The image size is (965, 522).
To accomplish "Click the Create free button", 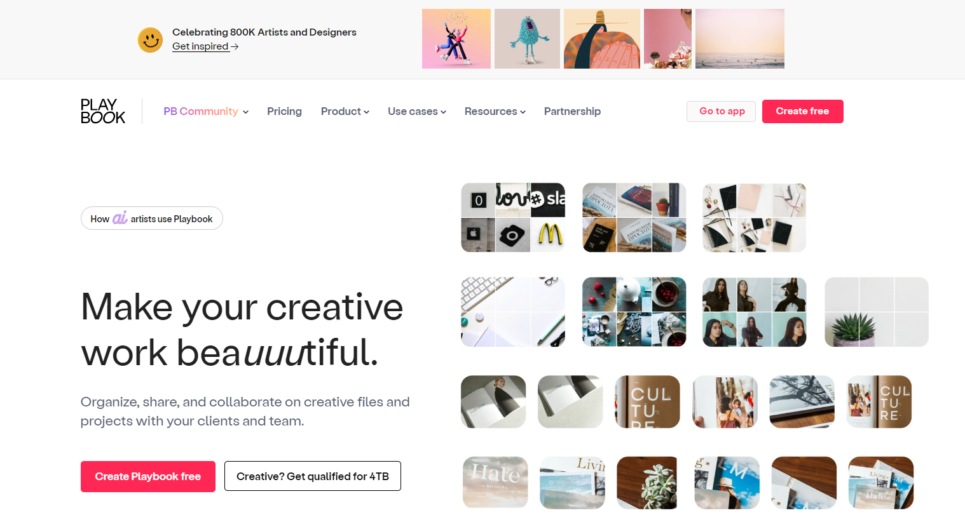I will [802, 111].
